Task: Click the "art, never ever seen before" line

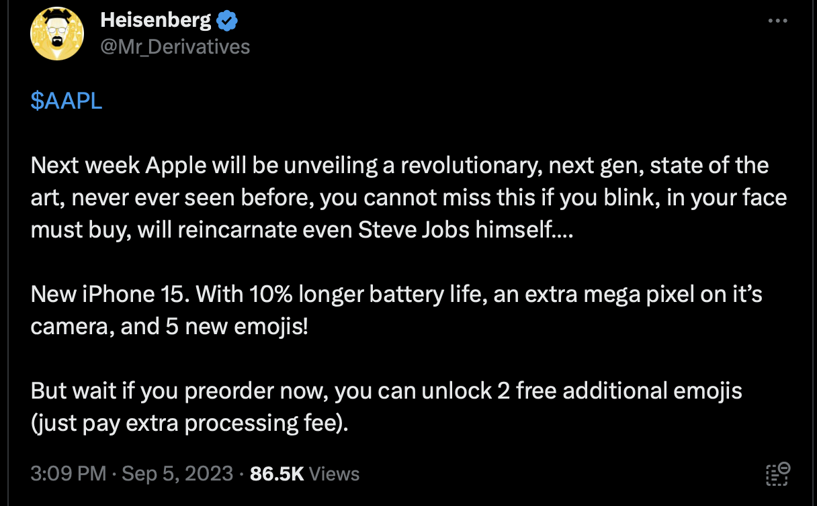Action: (408, 198)
